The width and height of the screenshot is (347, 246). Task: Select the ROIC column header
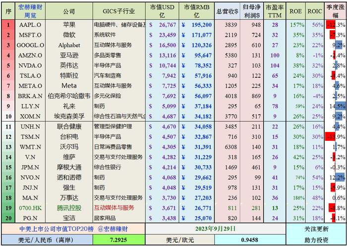click(315, 11)
